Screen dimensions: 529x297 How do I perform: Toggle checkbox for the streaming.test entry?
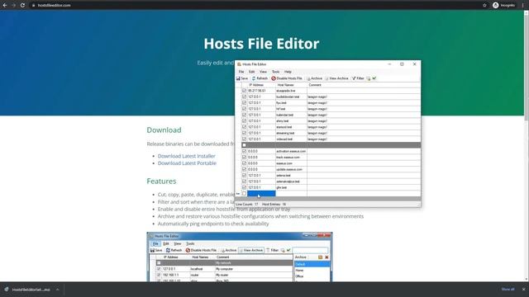point(245,133)
